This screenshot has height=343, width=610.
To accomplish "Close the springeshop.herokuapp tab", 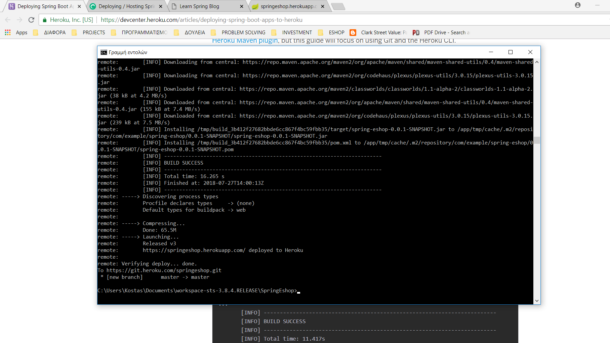I will [x=323, y=6].
